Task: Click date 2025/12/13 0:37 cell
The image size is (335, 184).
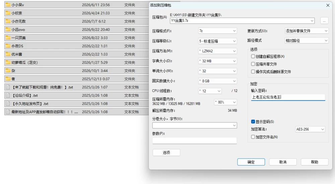Action: 96,79
